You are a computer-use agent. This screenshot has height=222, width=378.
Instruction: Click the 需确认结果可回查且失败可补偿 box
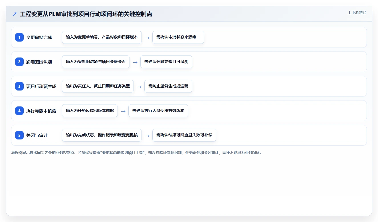[184, 135]
